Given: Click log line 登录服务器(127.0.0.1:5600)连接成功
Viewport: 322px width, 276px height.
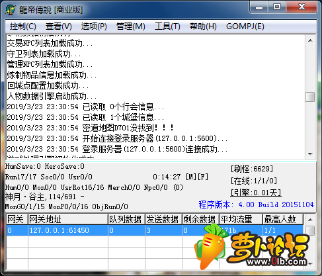Looking at the screenshot, I should pyautogui.click(x=117, y=149).
